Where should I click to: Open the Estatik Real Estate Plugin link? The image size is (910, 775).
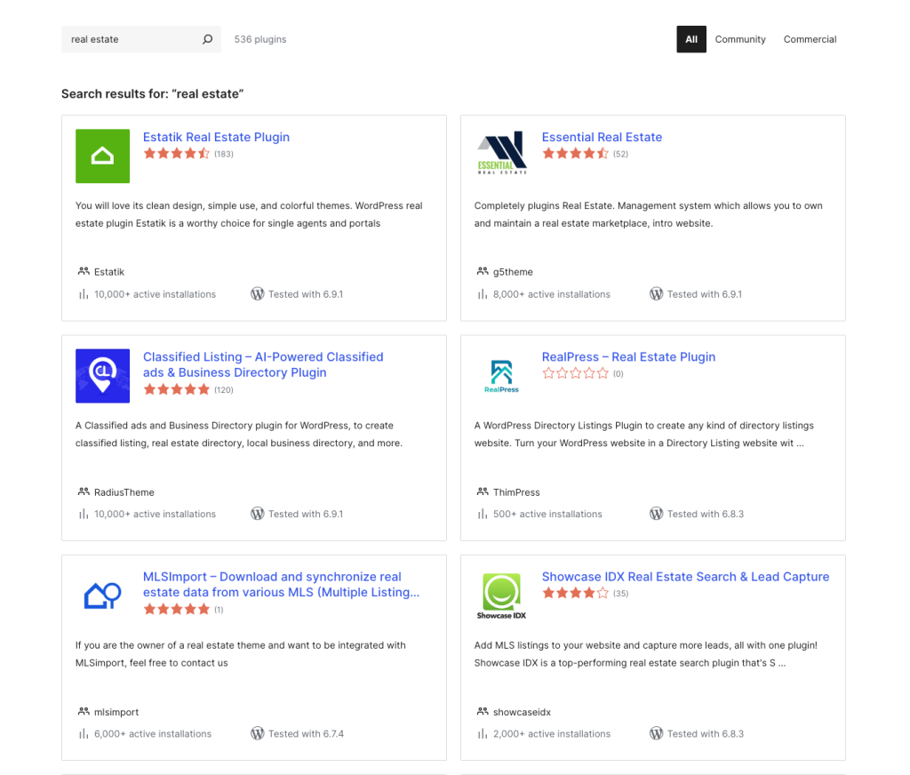216,137
